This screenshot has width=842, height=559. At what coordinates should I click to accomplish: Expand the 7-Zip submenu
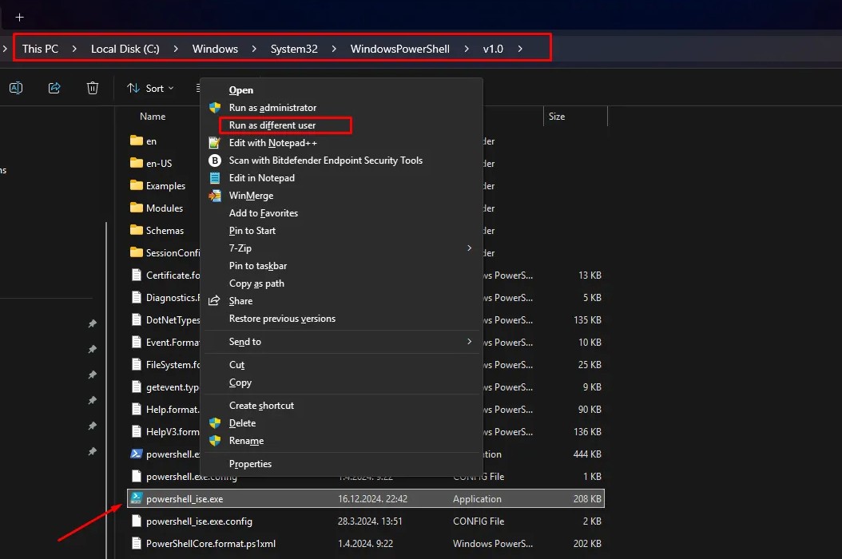[469, 248]
